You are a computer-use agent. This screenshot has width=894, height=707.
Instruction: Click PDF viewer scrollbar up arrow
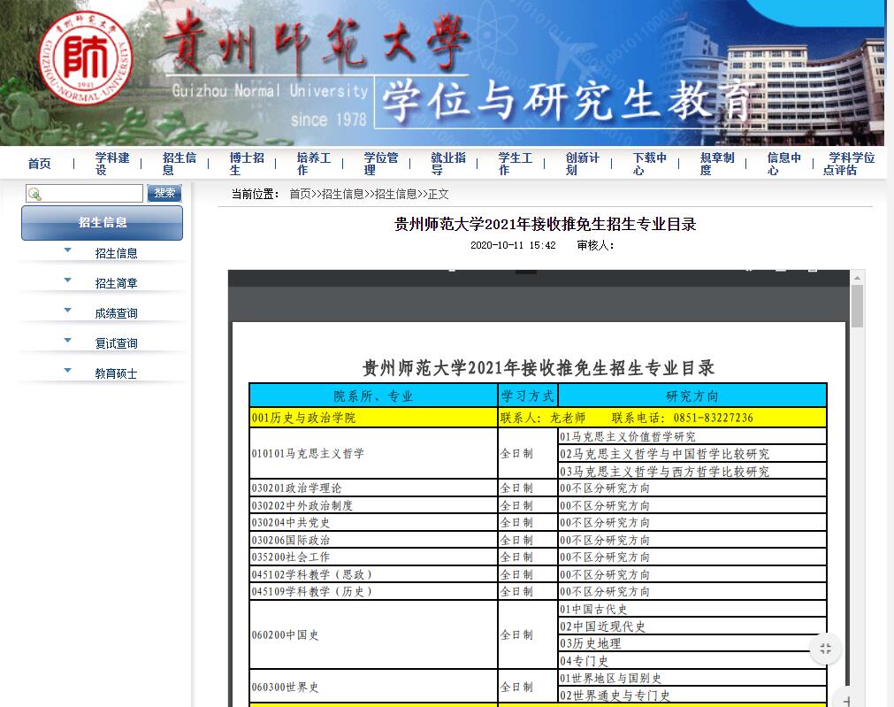coord(857,278)
